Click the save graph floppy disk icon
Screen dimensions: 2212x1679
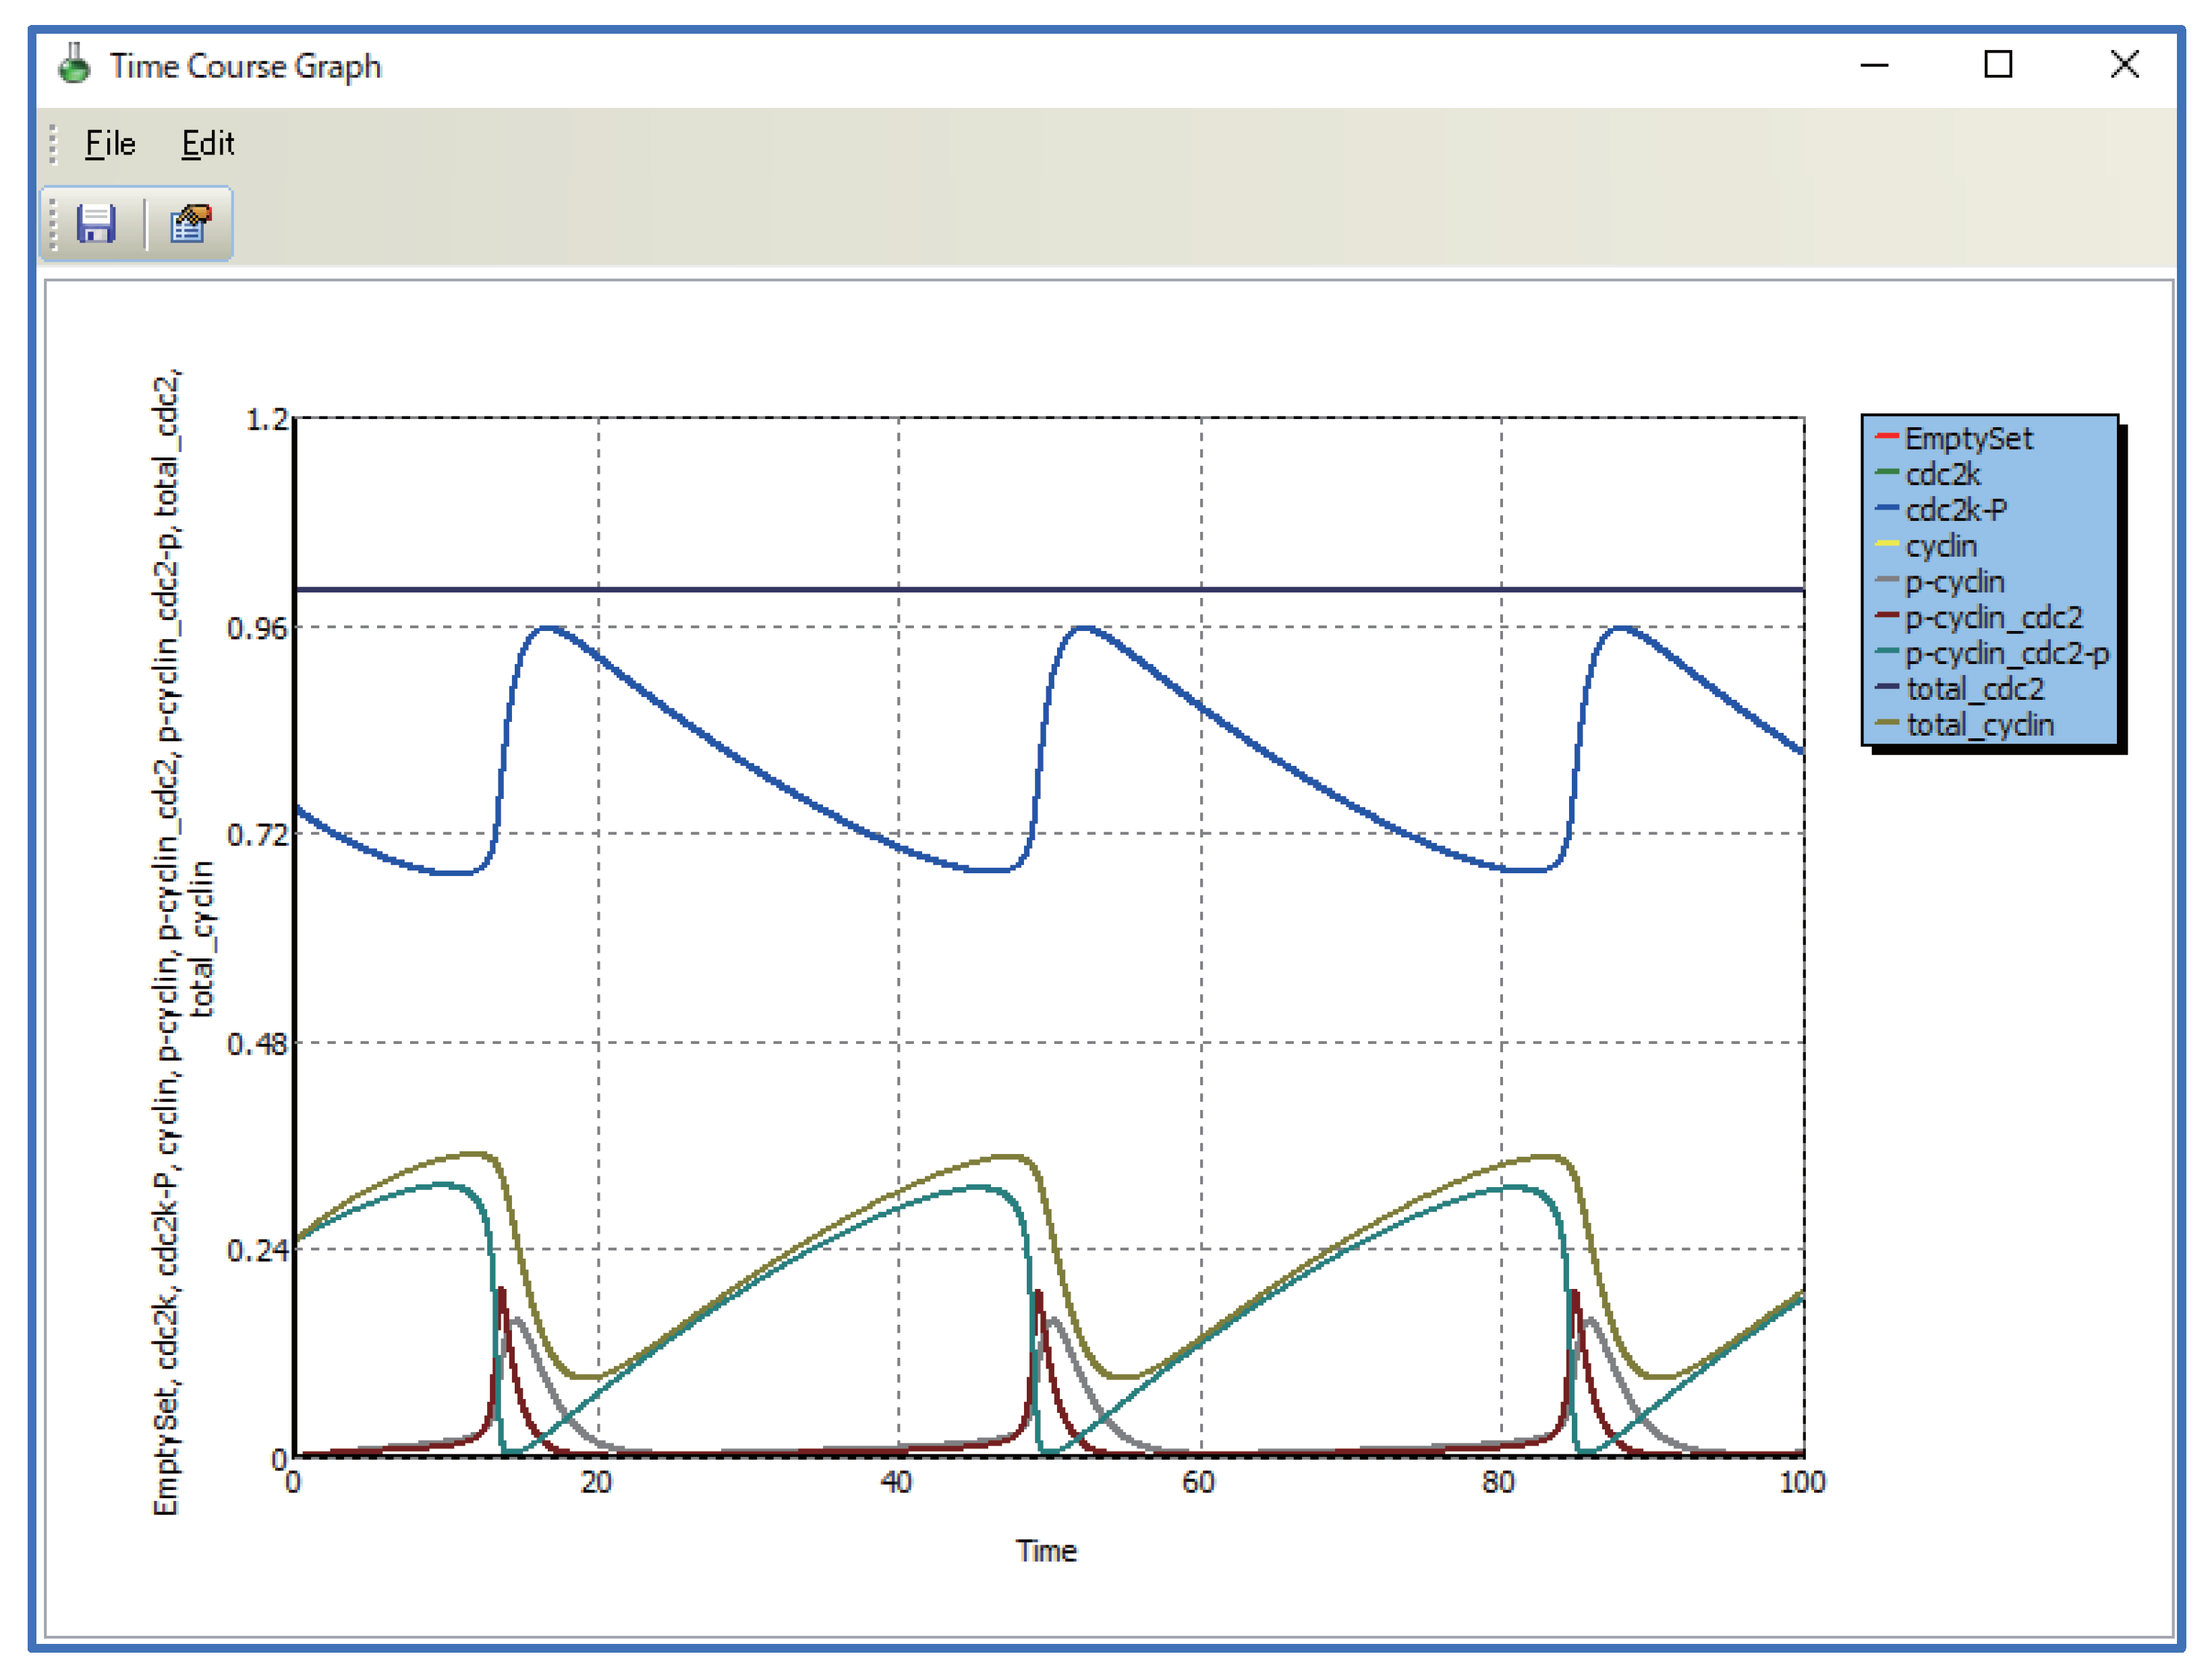click(96, 223)
